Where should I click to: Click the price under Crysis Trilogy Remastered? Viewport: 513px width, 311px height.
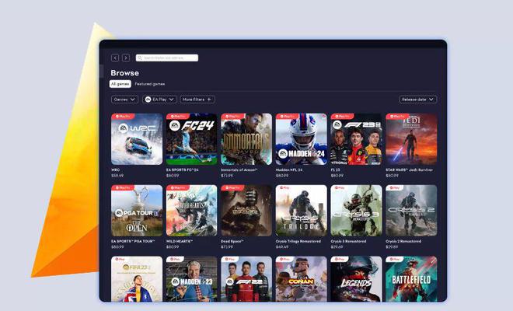click(282, 247)
